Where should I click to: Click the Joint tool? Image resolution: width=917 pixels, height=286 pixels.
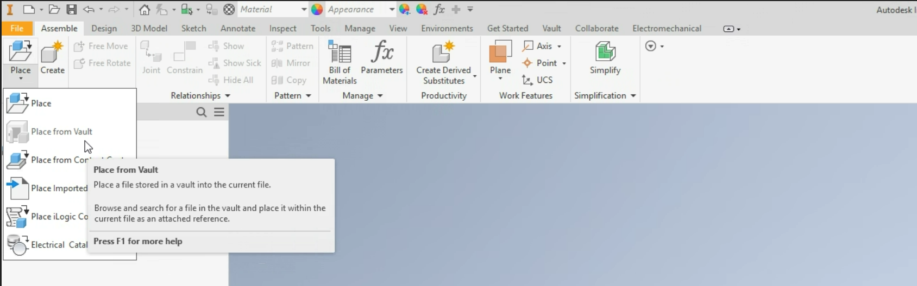point(151,58)
